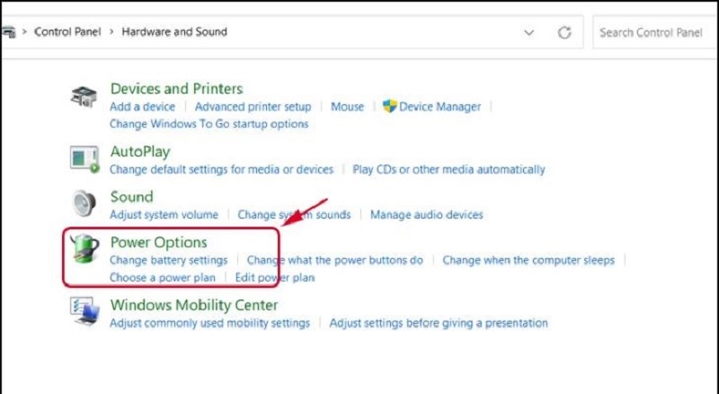Viewport: 719px width, 394px height.
Task: Click in the Search Control Panel field
Action: click(x=656, y=32)
